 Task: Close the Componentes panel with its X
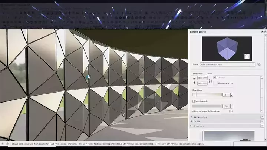coord(262,117)
